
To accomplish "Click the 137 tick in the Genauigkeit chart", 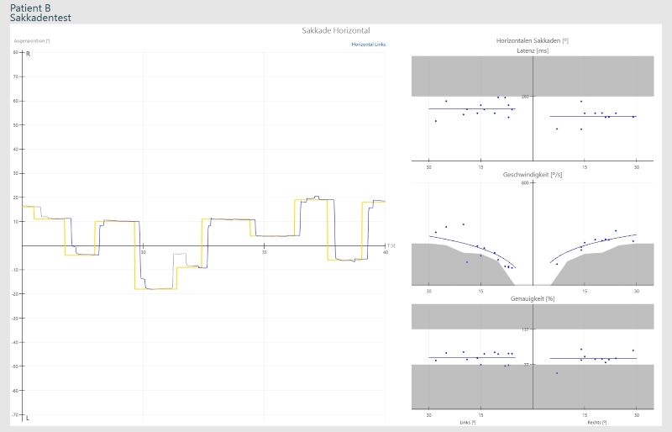I will pyautogui.click(x=525, y=329).
